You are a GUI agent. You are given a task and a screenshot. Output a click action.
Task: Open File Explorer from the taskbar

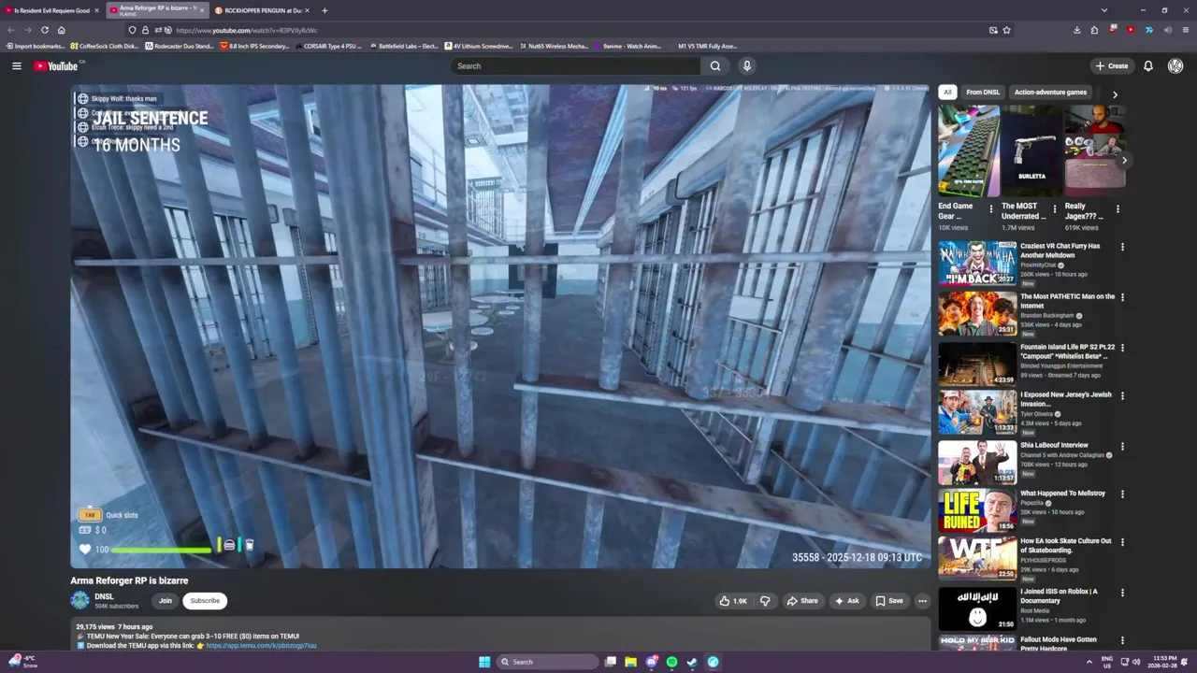pyautogui.click(x=630, y=662)
